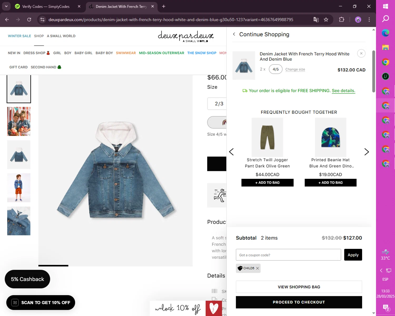Open SWIMWEAR category
Screen dimensions: 395x316
(x=126, y=53)
